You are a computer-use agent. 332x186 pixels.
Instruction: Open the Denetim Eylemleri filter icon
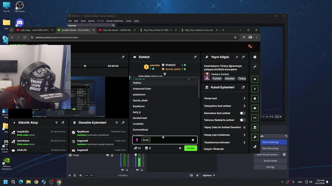click(117, 123)
